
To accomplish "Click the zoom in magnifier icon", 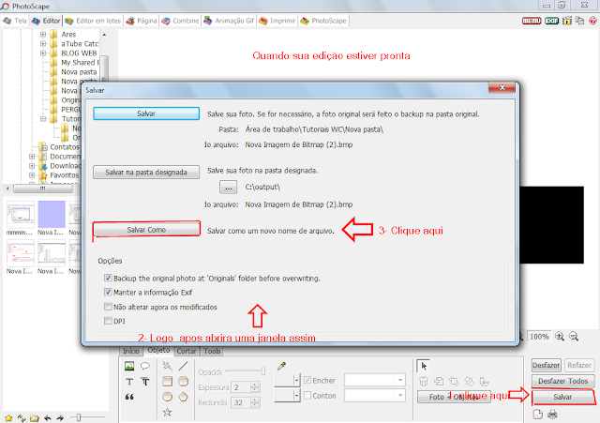I will pos(560,336).
